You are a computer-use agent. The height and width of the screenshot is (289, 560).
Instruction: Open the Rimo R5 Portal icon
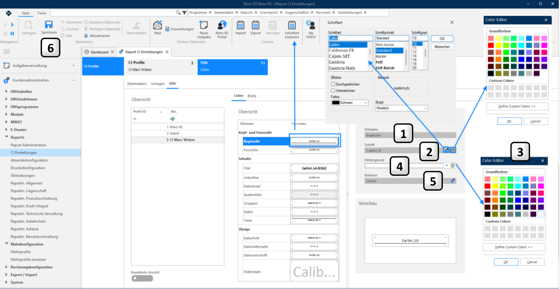coord(222,24)
